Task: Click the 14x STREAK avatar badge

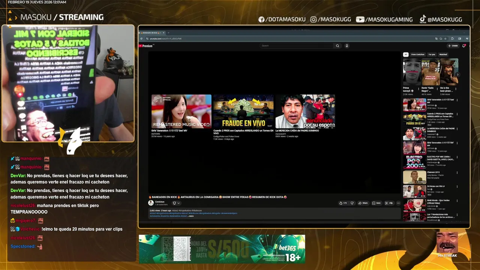Action: (447, 244)
